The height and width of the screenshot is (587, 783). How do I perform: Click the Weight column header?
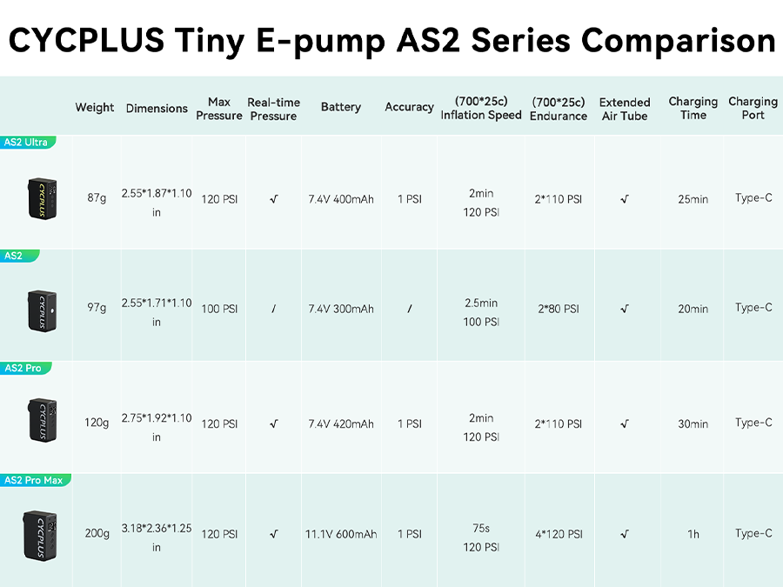click(95, 108)
